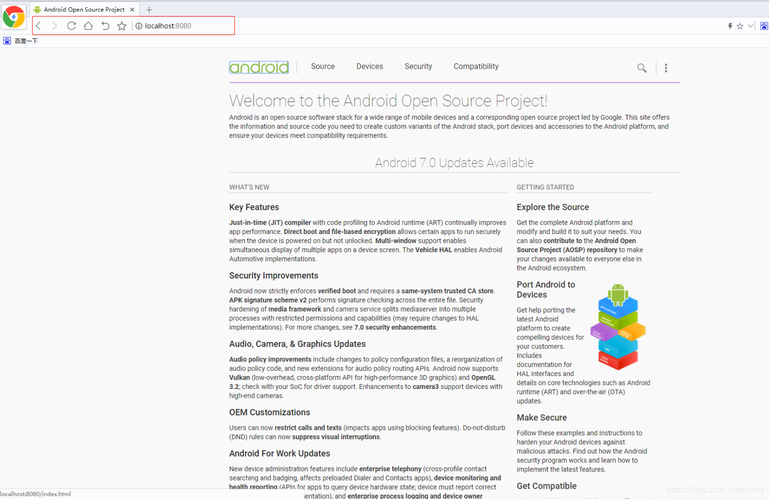
Task: Click the Android stack layers illustration
Action: (618, 326)
